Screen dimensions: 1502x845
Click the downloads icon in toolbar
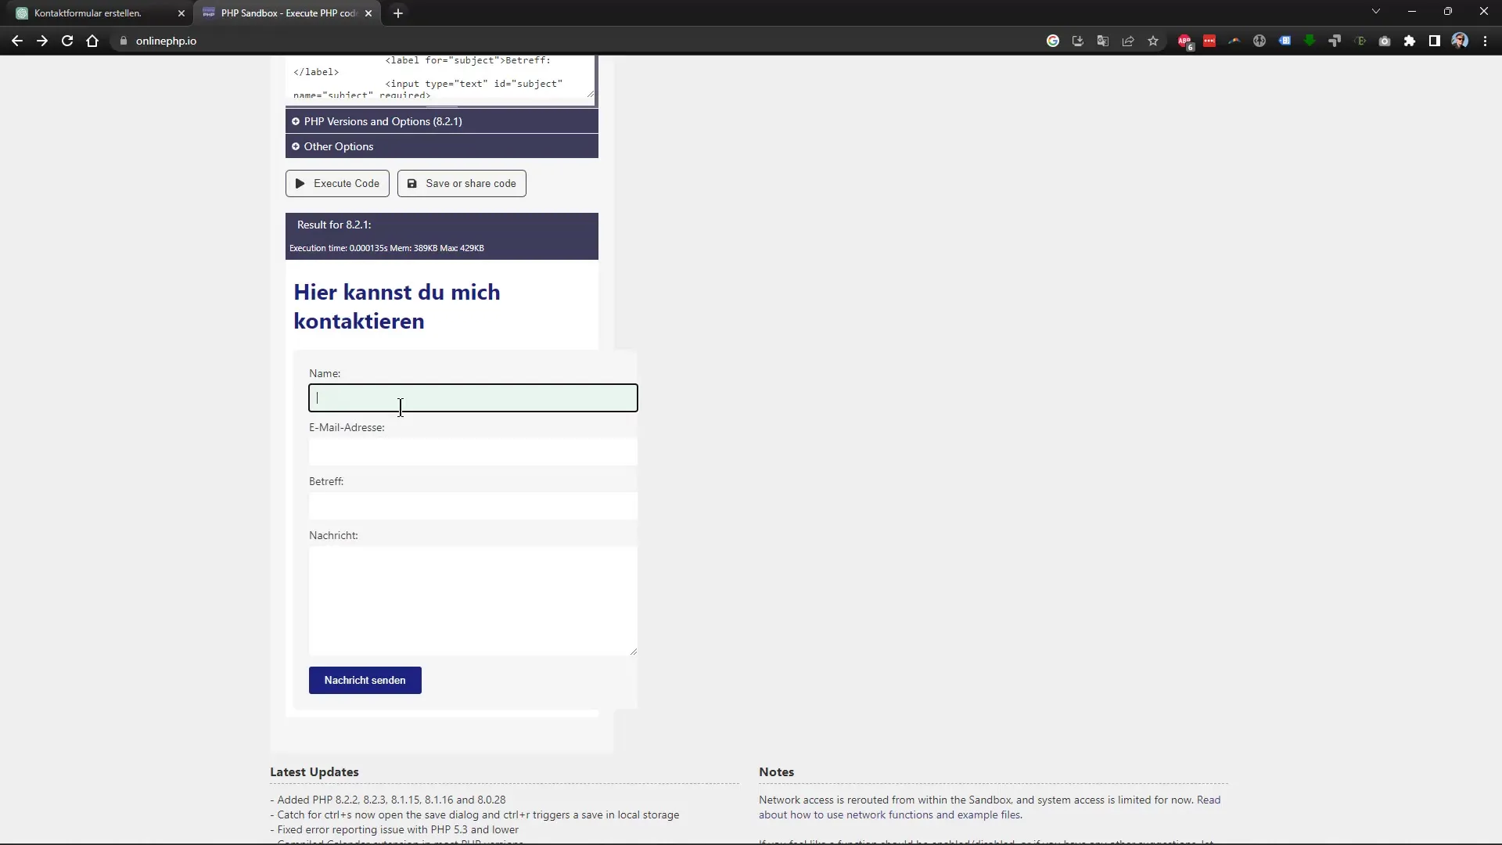coord(1078,41)
